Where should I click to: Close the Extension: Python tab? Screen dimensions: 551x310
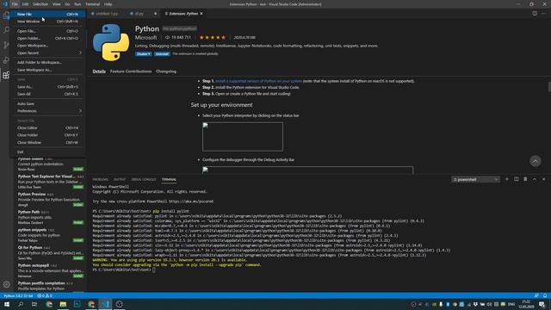(x=201, y=14)
